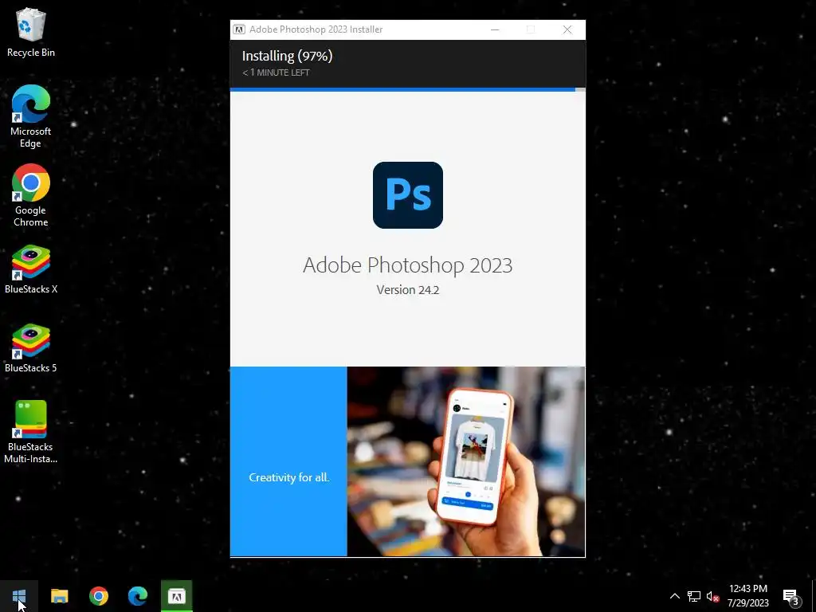Click the 'Creativity for all.' banner text
Image resolution: width=816 pixels, height=612 pixels.
click(x=288, y=477)
